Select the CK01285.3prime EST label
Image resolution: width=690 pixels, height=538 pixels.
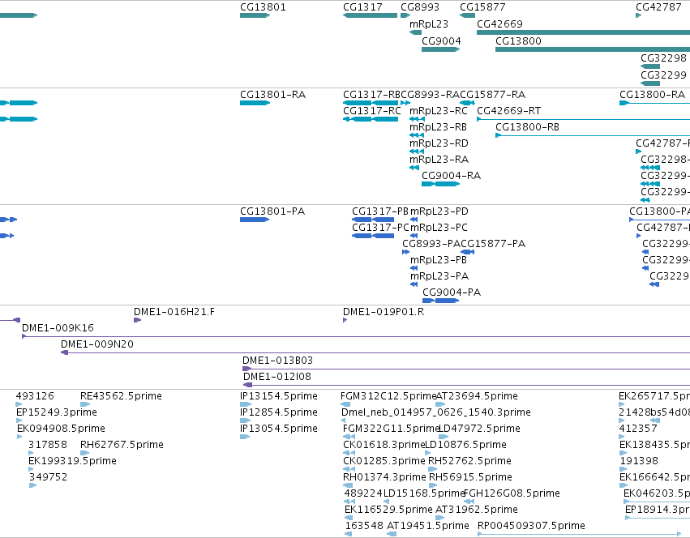(x=384, y=462)
